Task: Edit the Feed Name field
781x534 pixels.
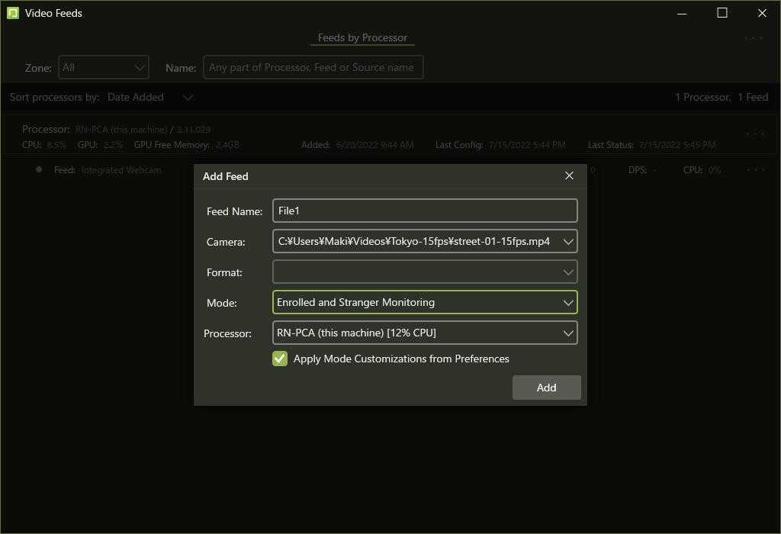Action: 424,211
